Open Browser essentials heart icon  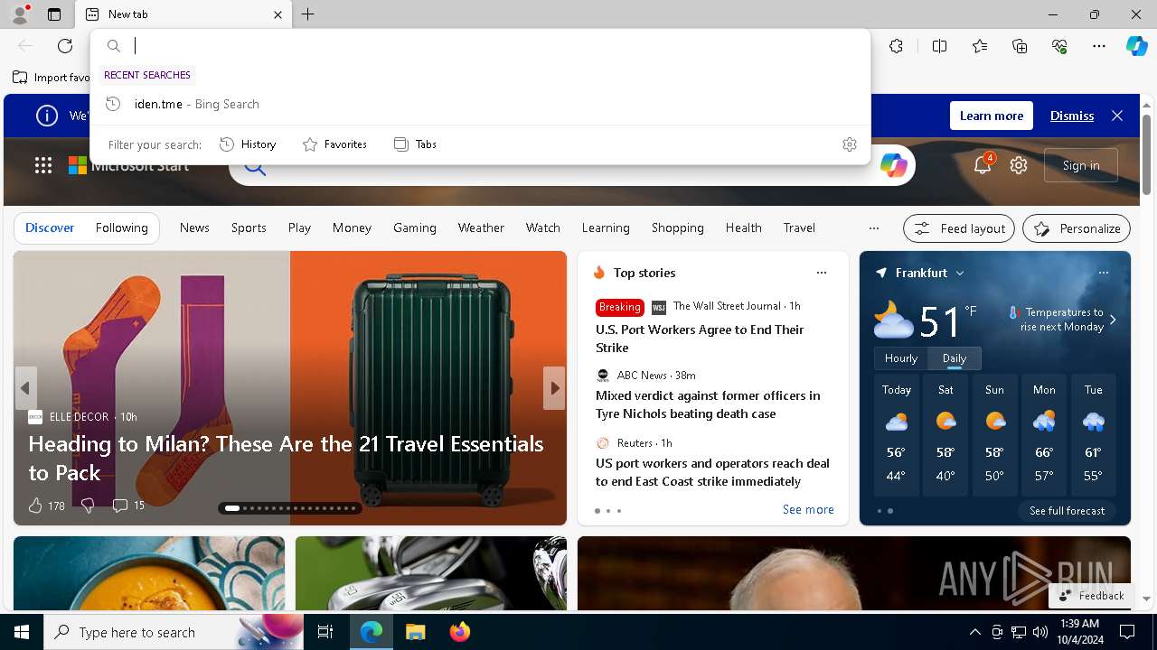click(x=1059, y=46)
